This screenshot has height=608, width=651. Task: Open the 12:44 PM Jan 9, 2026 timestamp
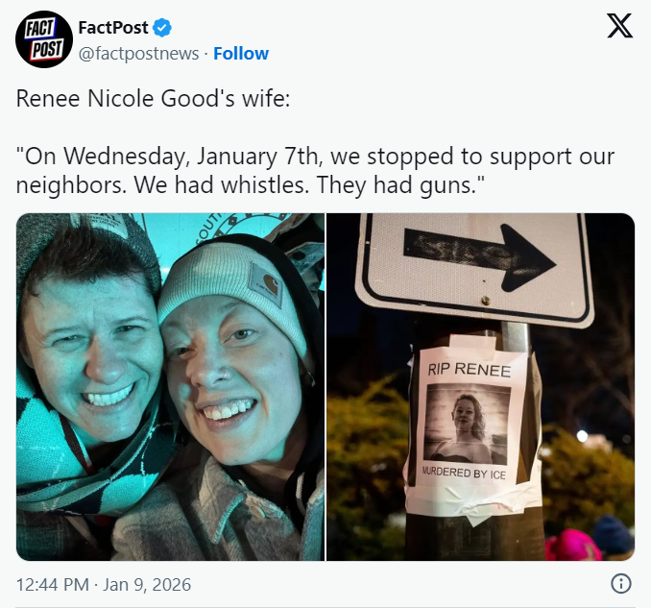pyautogui.click(x=104, y=584)
